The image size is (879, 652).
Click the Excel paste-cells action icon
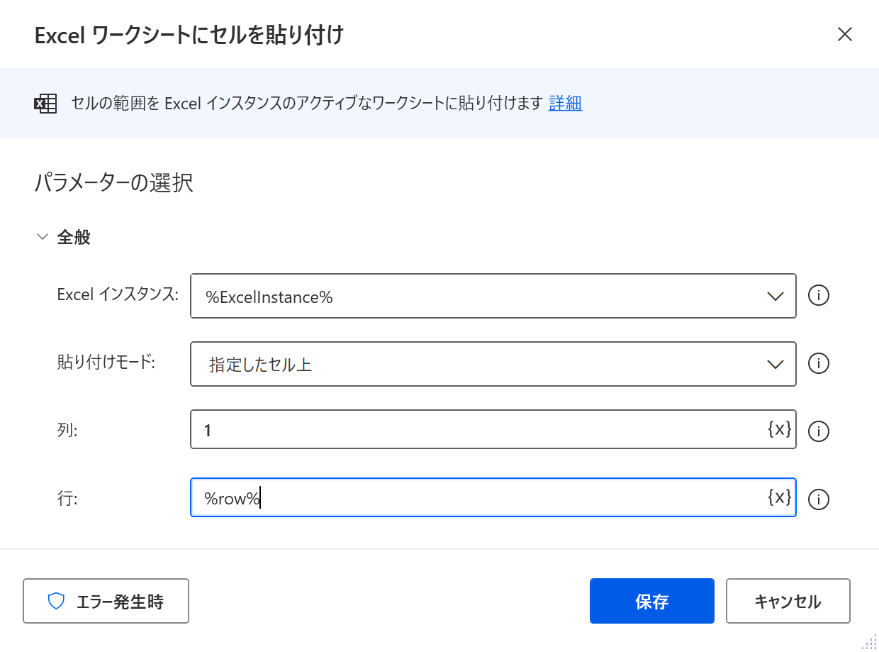point(45,103)
